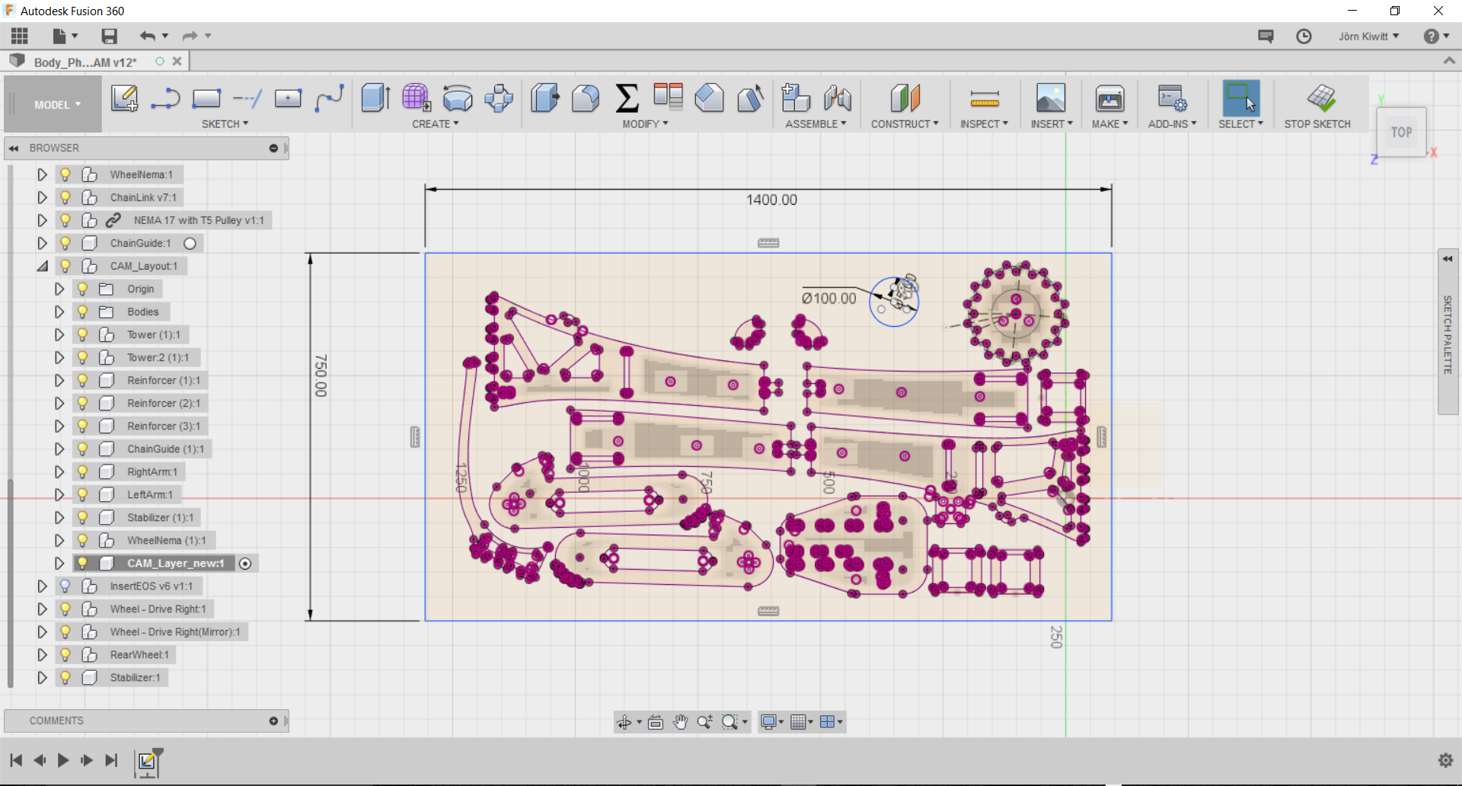
Task: Open the MODEL workspace dropdown
Action: (56, 105)
